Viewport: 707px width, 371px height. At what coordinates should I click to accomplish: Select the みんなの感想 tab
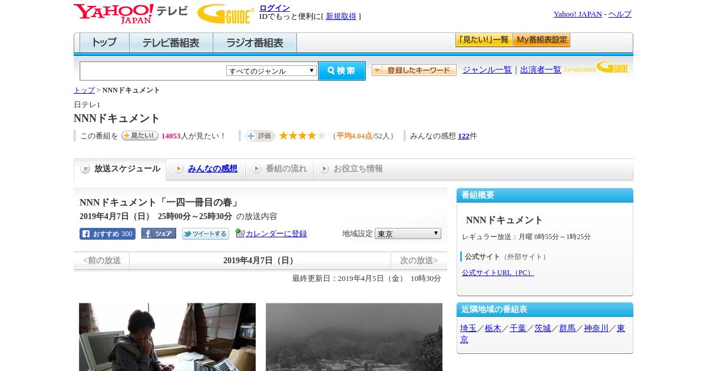(x=206, y=169)
